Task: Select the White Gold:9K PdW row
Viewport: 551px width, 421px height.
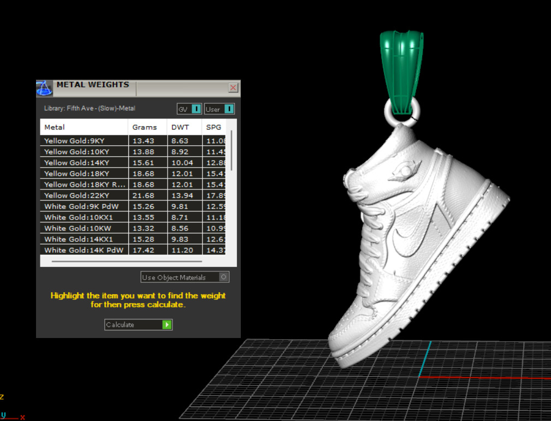Action: pos(133,206)
